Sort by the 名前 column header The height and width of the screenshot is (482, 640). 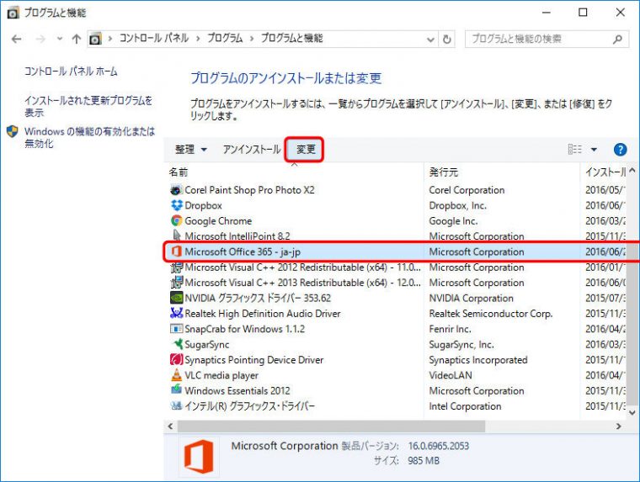pos(294,172)
